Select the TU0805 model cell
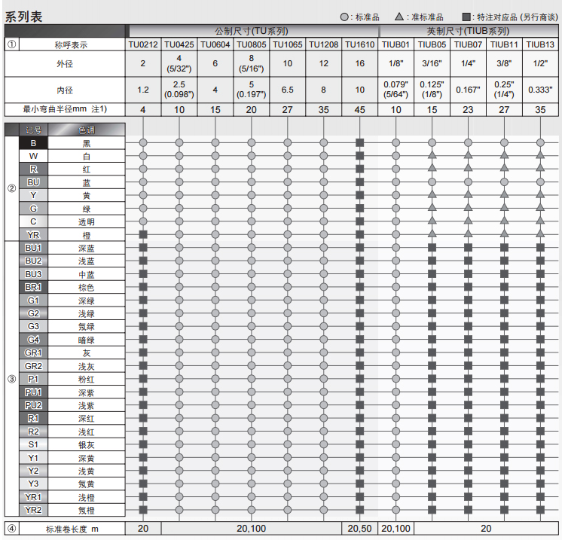Viewport: 565px width, 540px height. [251, 44]
